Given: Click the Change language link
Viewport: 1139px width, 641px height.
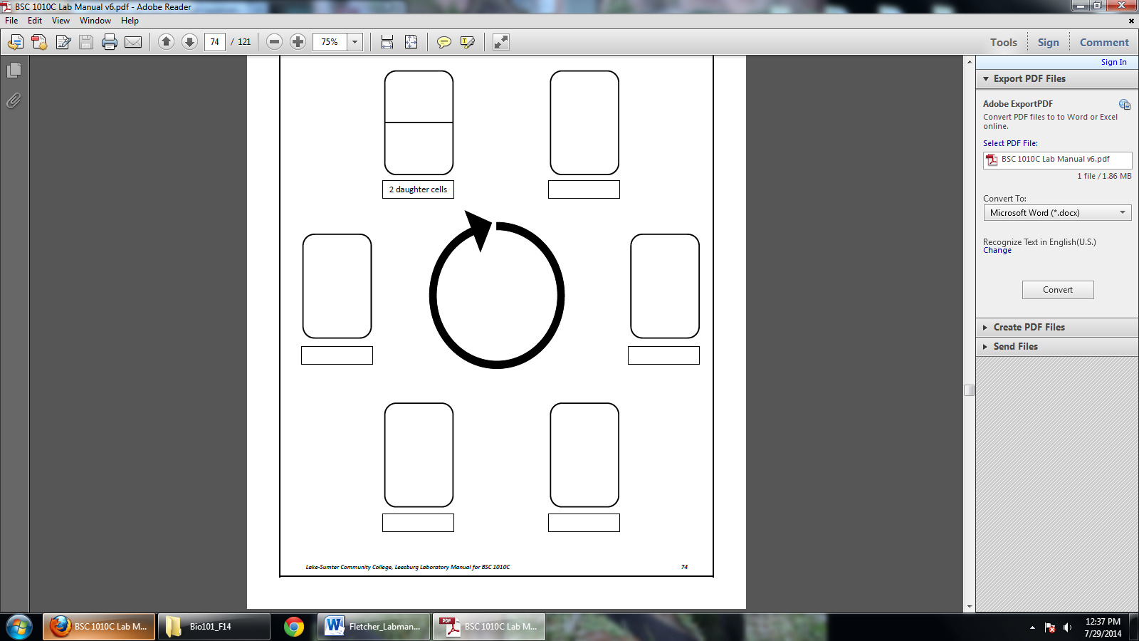Looking at the screenshot, I should pyautogui.click(x=997, y=251).
